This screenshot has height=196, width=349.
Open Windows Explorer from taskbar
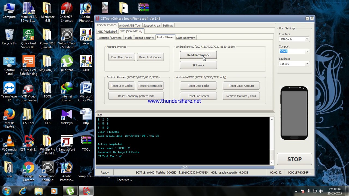pyautogui.click(x=38, y=191)
